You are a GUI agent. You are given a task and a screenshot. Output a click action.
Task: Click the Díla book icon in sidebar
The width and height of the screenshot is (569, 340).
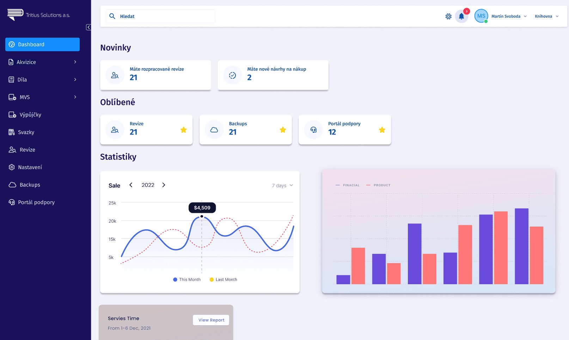11,80
